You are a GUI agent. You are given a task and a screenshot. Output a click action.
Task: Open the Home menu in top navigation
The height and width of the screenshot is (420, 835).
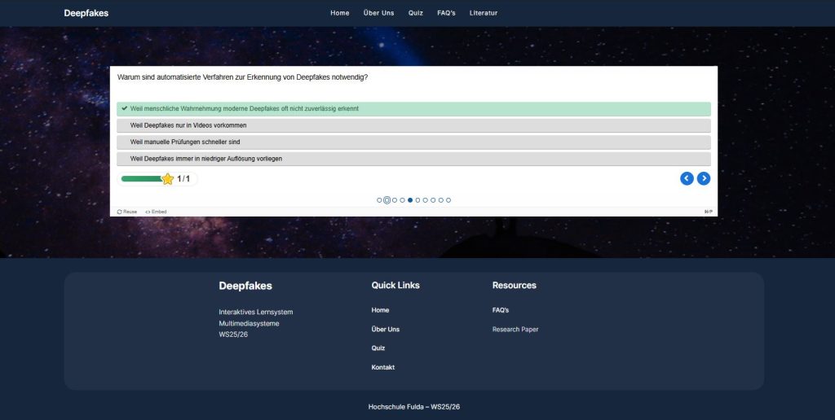coord(339,13)
